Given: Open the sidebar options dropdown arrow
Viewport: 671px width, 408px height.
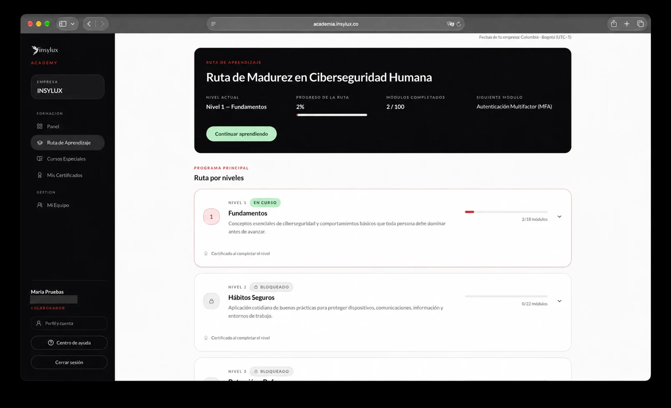Looking at the screenshot, I should tap(73, 24).
